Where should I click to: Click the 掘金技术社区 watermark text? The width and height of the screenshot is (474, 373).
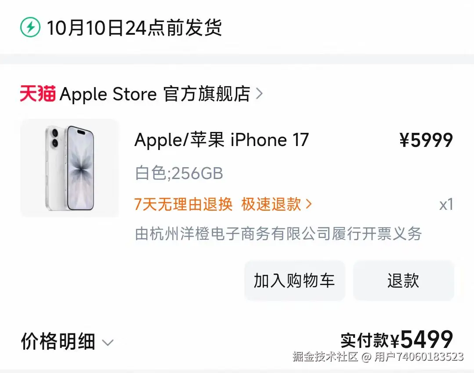325,357
